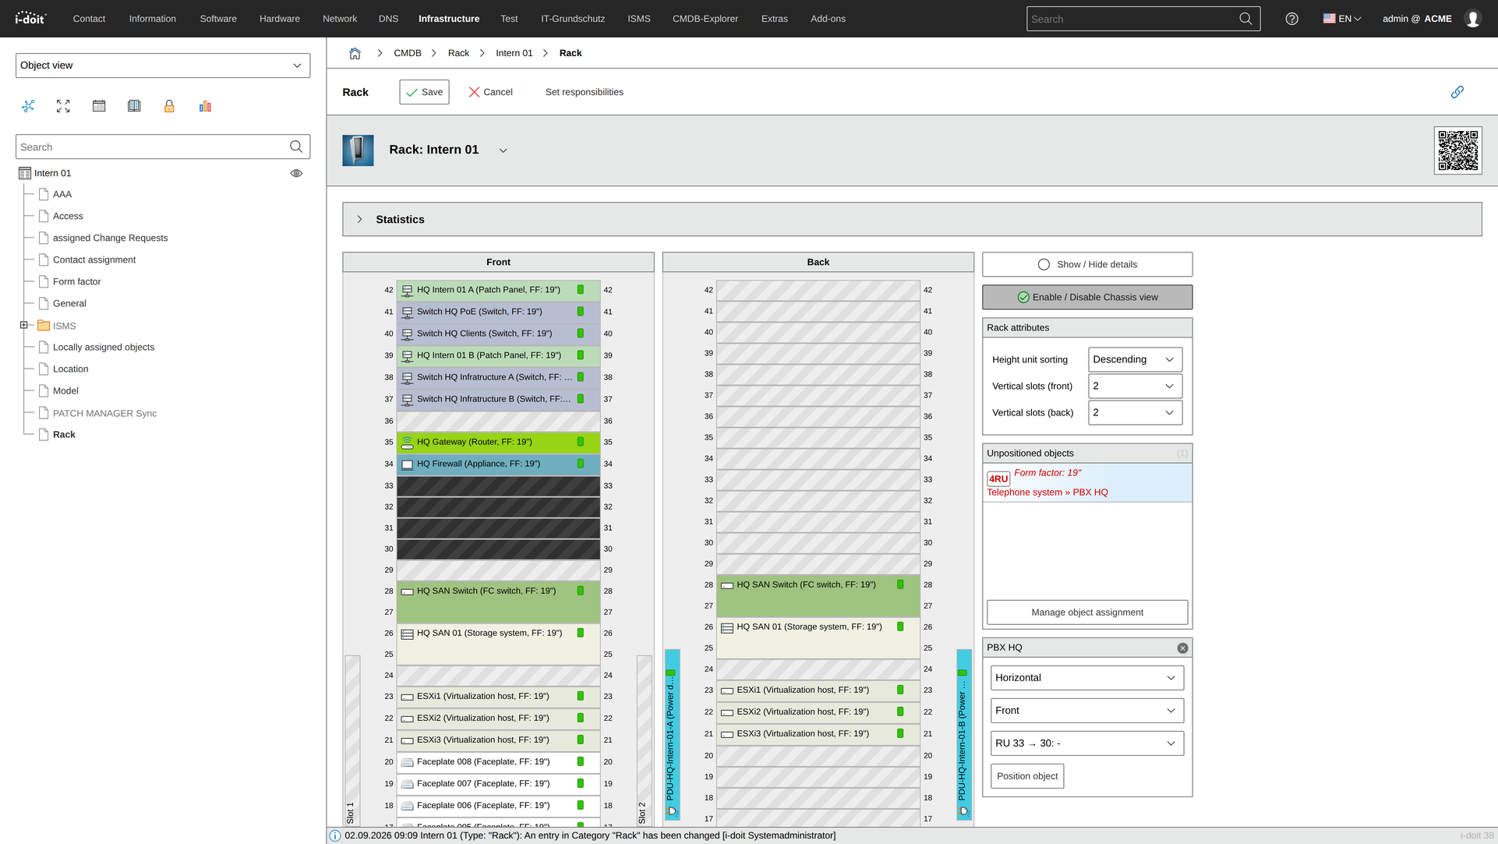Open the CMDB explorer network icon in the sidebar
1498x844 pixels.
pos(28,106)
